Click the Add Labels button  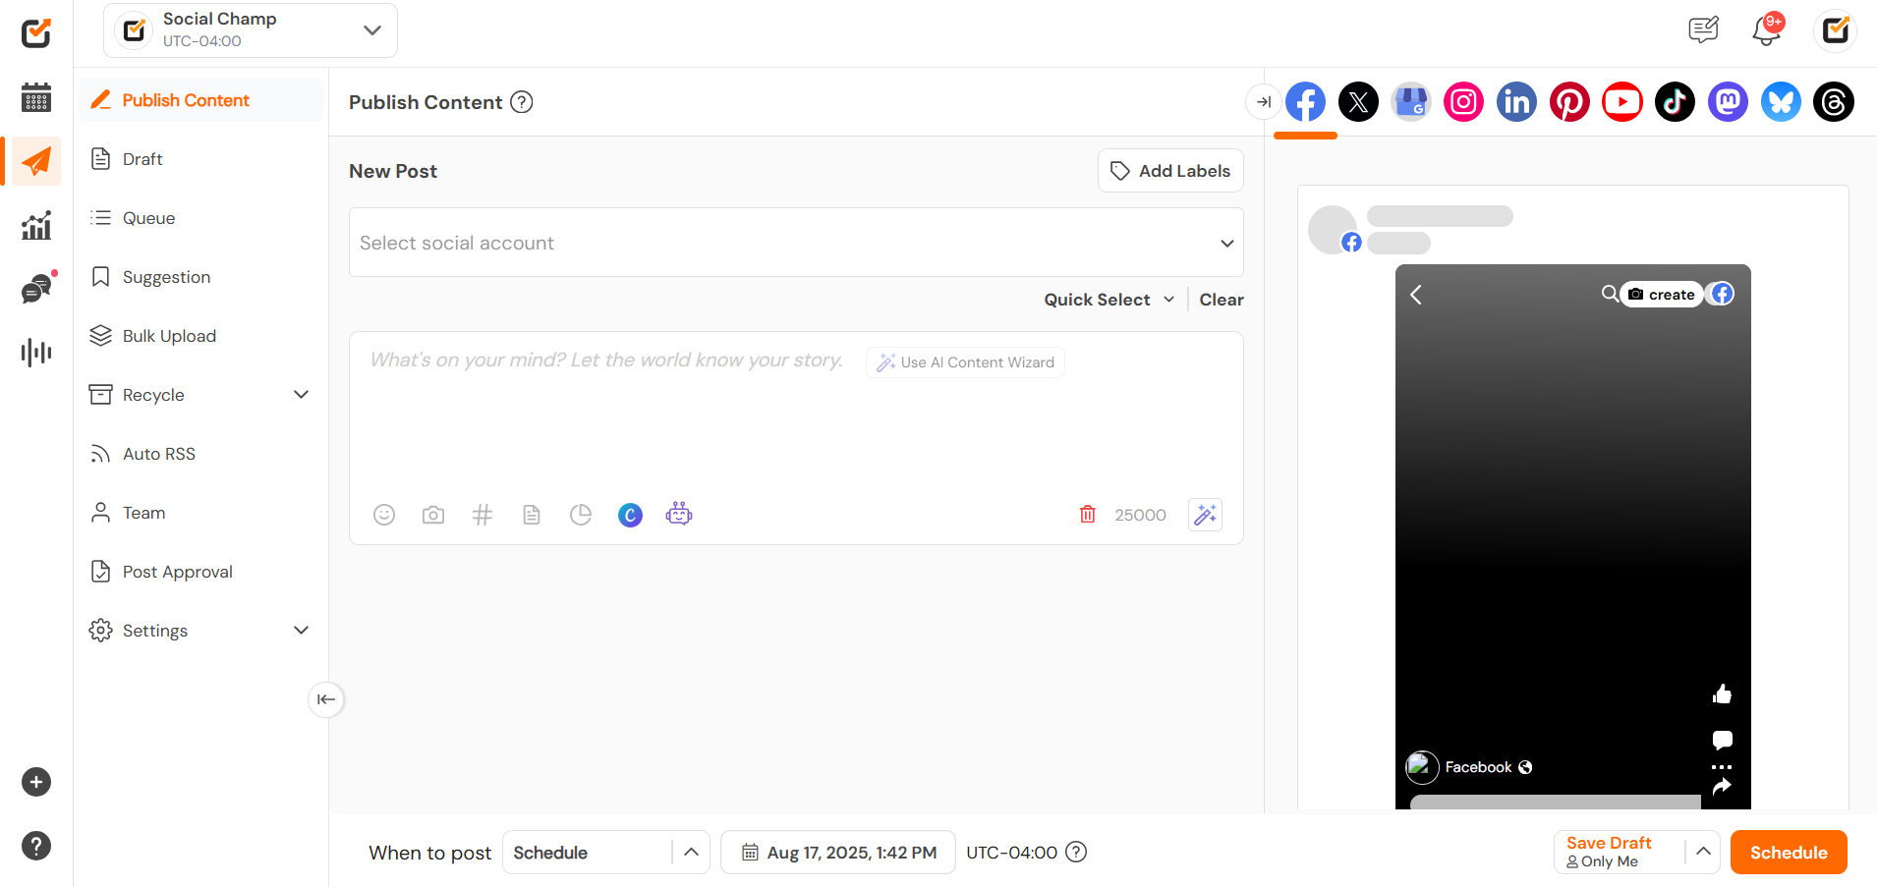pos(1170,171)
